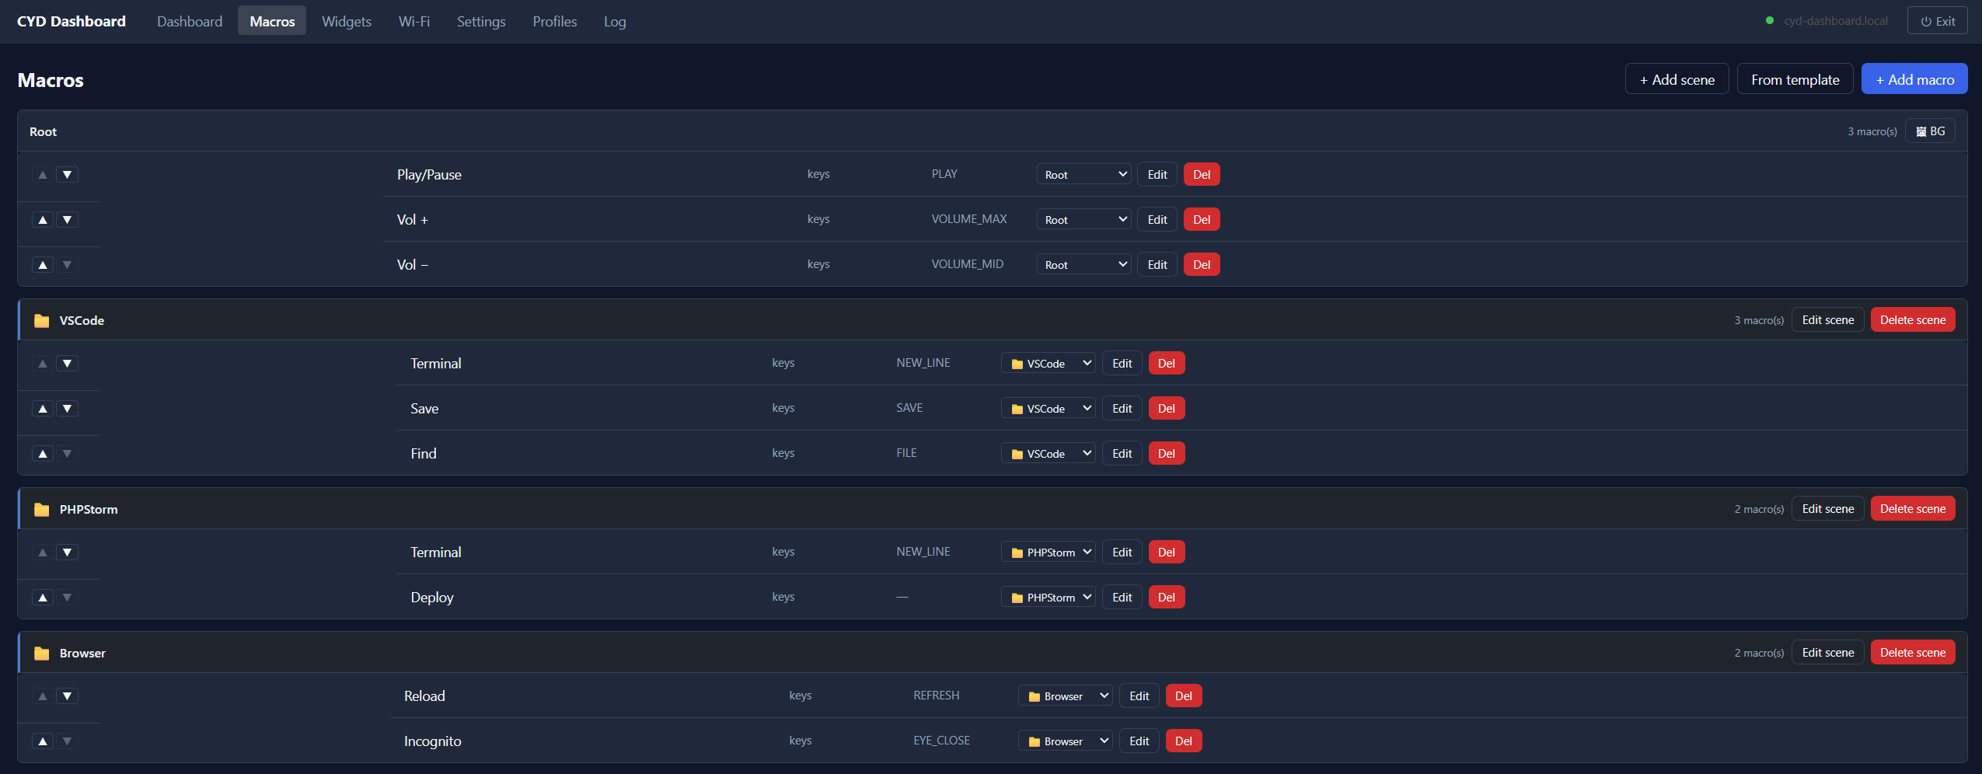This screenshot has width=1982, height=774.
Task: Create macro From template
Action: (1795, 79)
